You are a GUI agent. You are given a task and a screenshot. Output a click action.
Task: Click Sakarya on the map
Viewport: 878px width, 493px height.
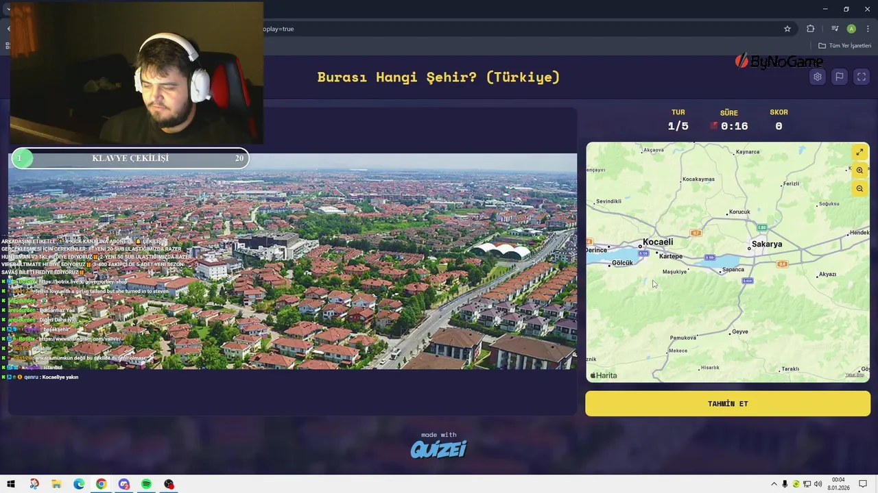[x=767, y=244]
